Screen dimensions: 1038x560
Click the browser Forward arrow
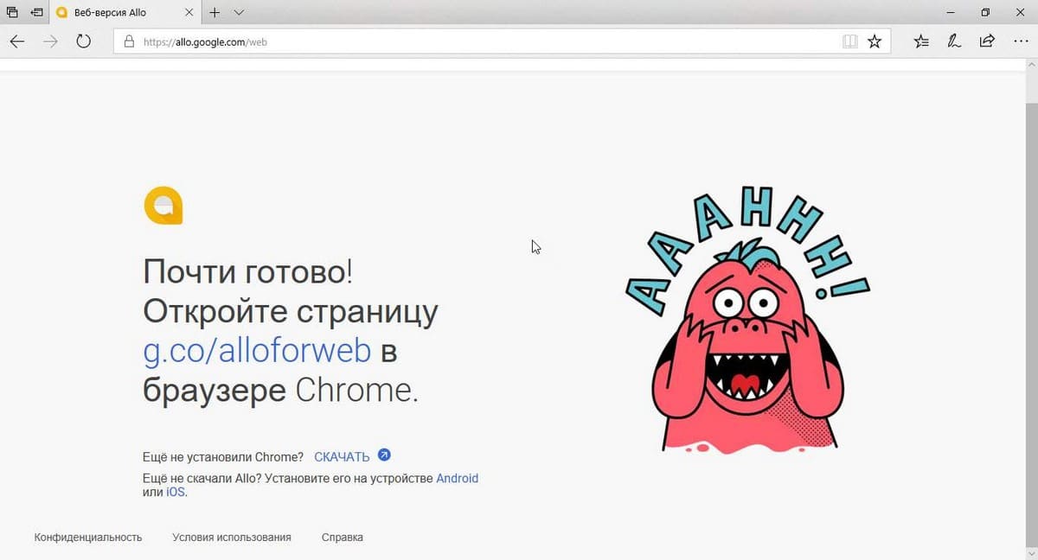50,41
